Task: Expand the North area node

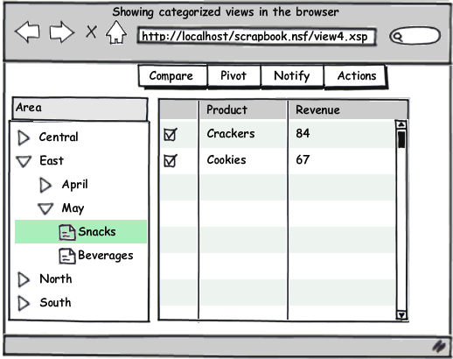Action: coord(24,279)
